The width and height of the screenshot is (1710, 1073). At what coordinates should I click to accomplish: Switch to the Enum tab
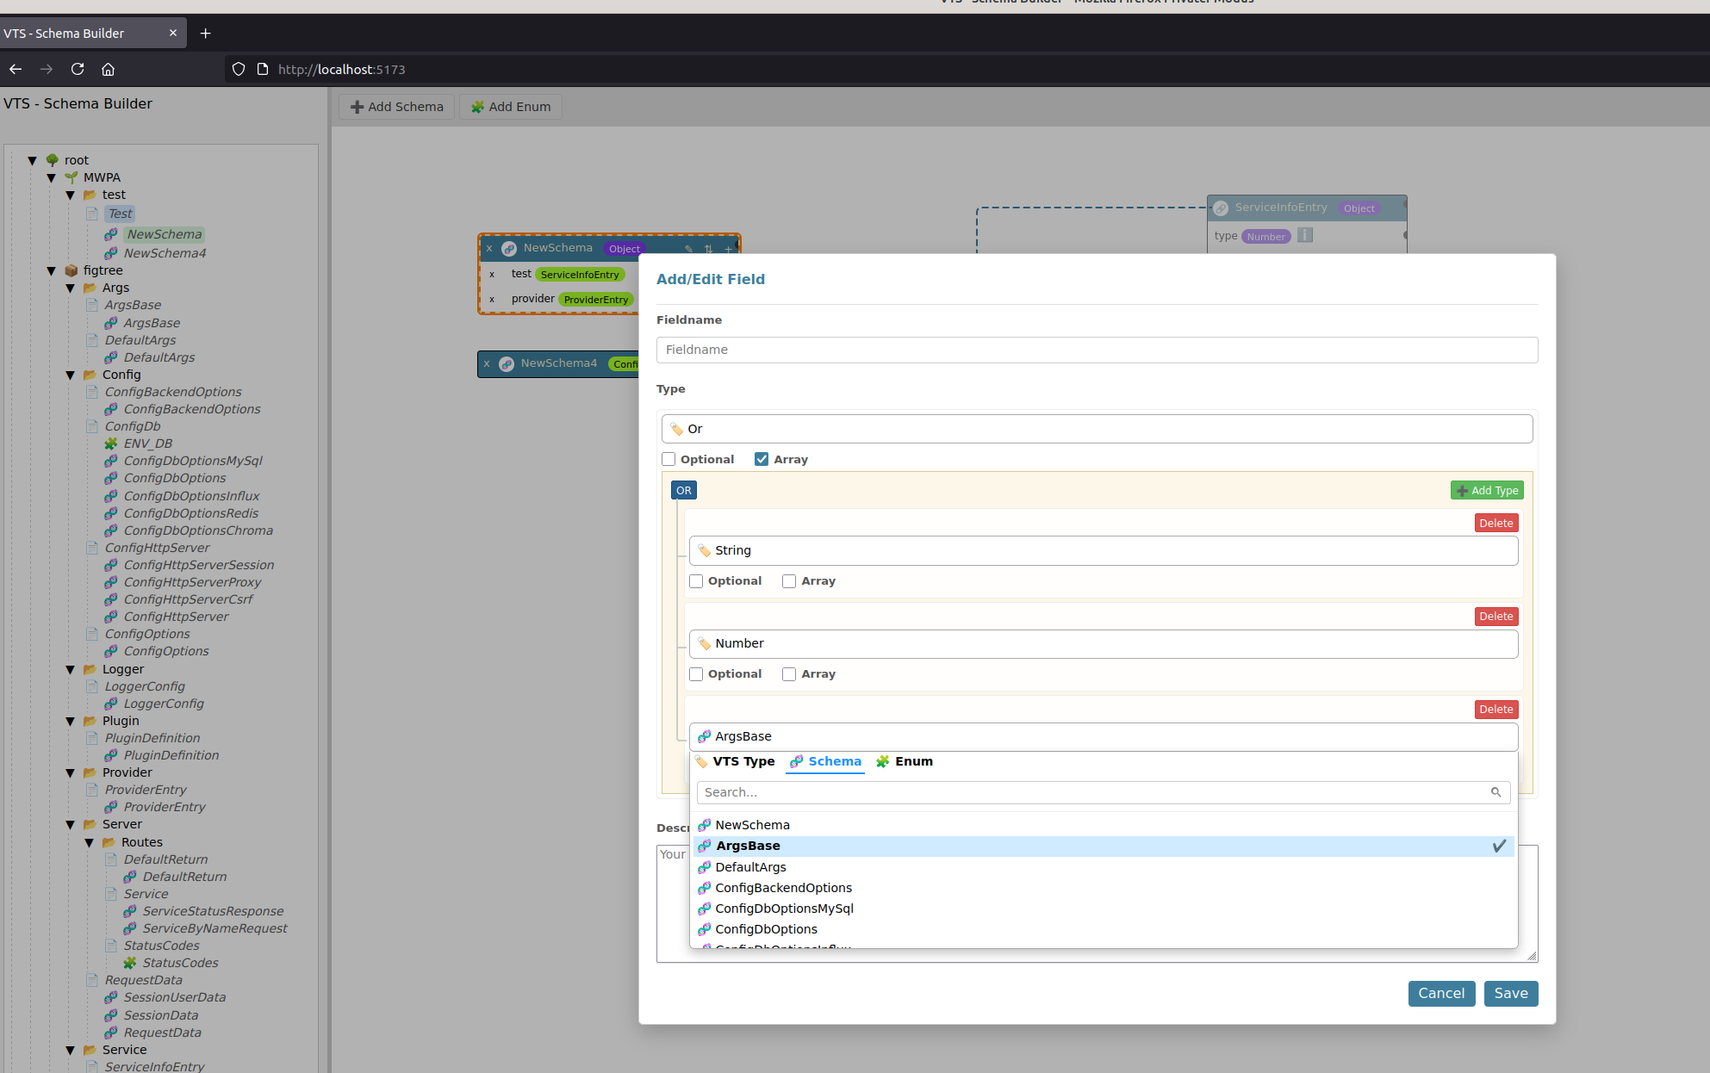pos(905,761)
